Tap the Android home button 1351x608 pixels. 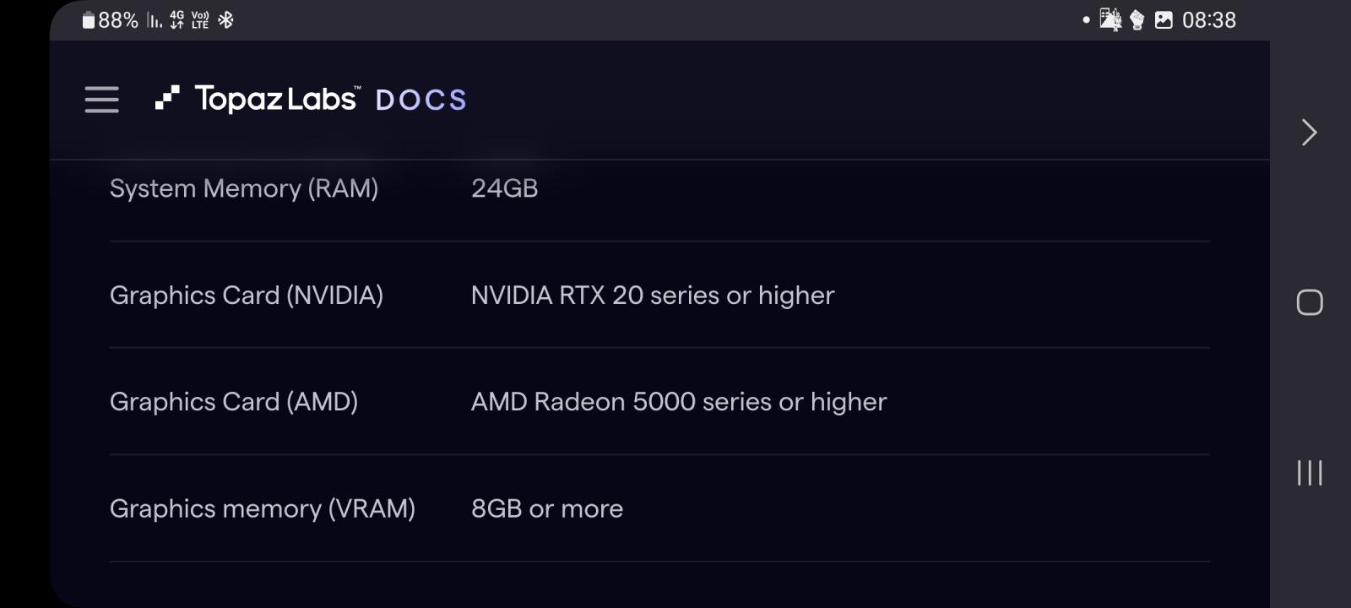point(1310,302)
